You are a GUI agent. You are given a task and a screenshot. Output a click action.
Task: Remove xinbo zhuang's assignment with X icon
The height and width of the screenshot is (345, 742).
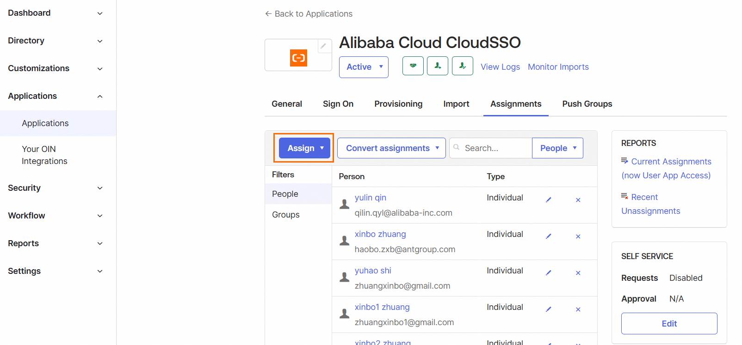pyautogui.click(x=578, y=236)
